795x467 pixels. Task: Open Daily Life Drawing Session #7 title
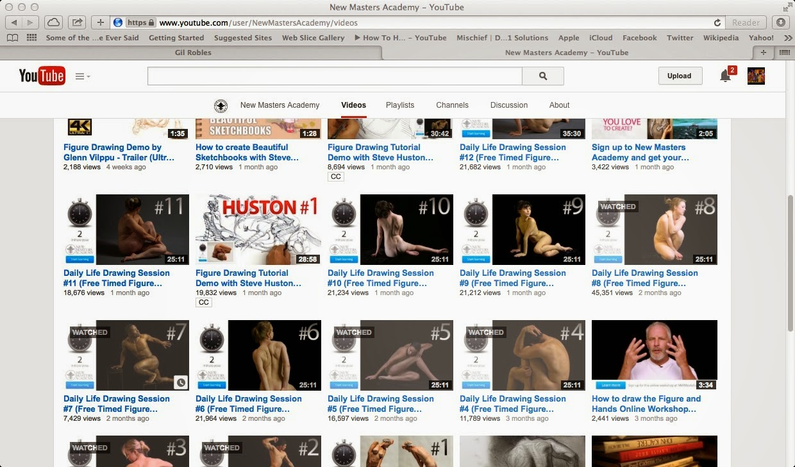[x=117, y=403]
